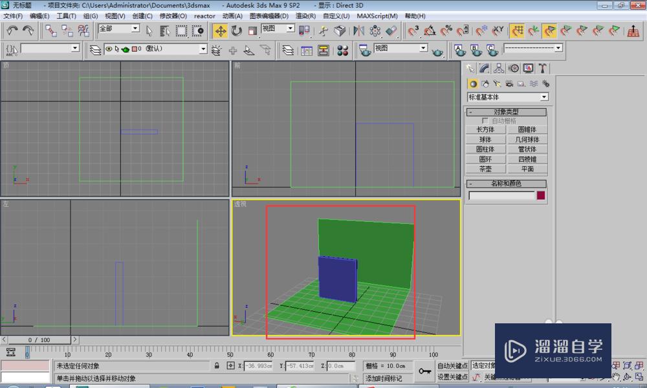Collapse the 名称和颜色 rollout
Viewport: 647px width, 388px height.
507,184
